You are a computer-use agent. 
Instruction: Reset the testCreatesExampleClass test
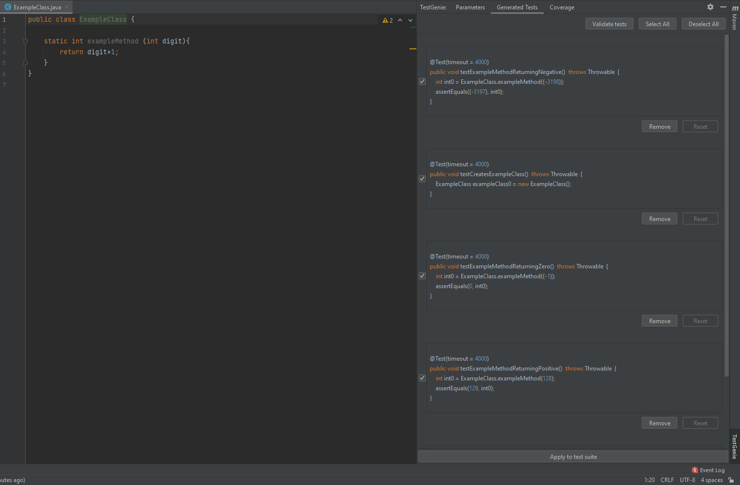[701, 219]
